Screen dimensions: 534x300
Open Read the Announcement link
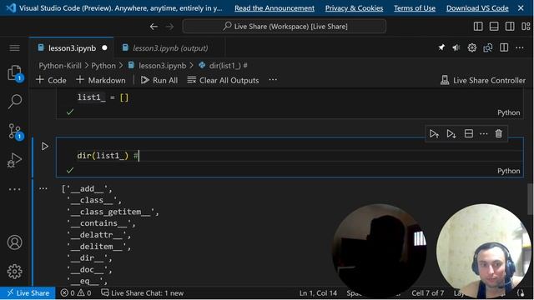pos(275,8)
